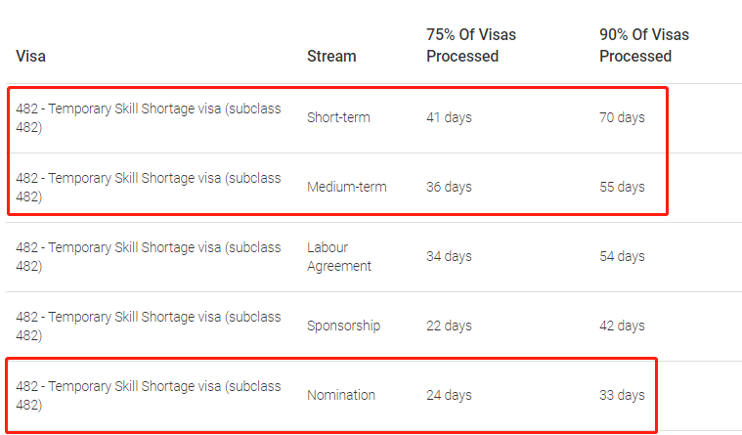Click the 36 days value
This screenshot has width=742, height=435.
[449, 187]
